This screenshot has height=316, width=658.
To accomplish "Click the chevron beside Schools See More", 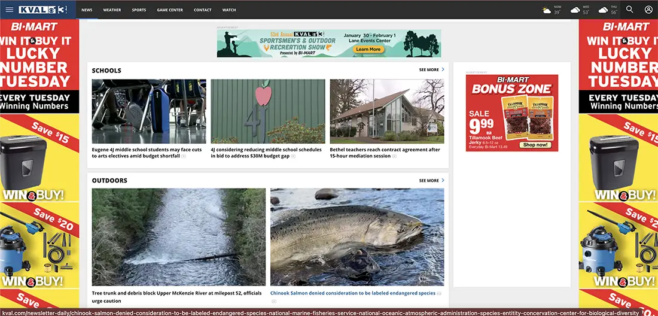I will [443, 69].
